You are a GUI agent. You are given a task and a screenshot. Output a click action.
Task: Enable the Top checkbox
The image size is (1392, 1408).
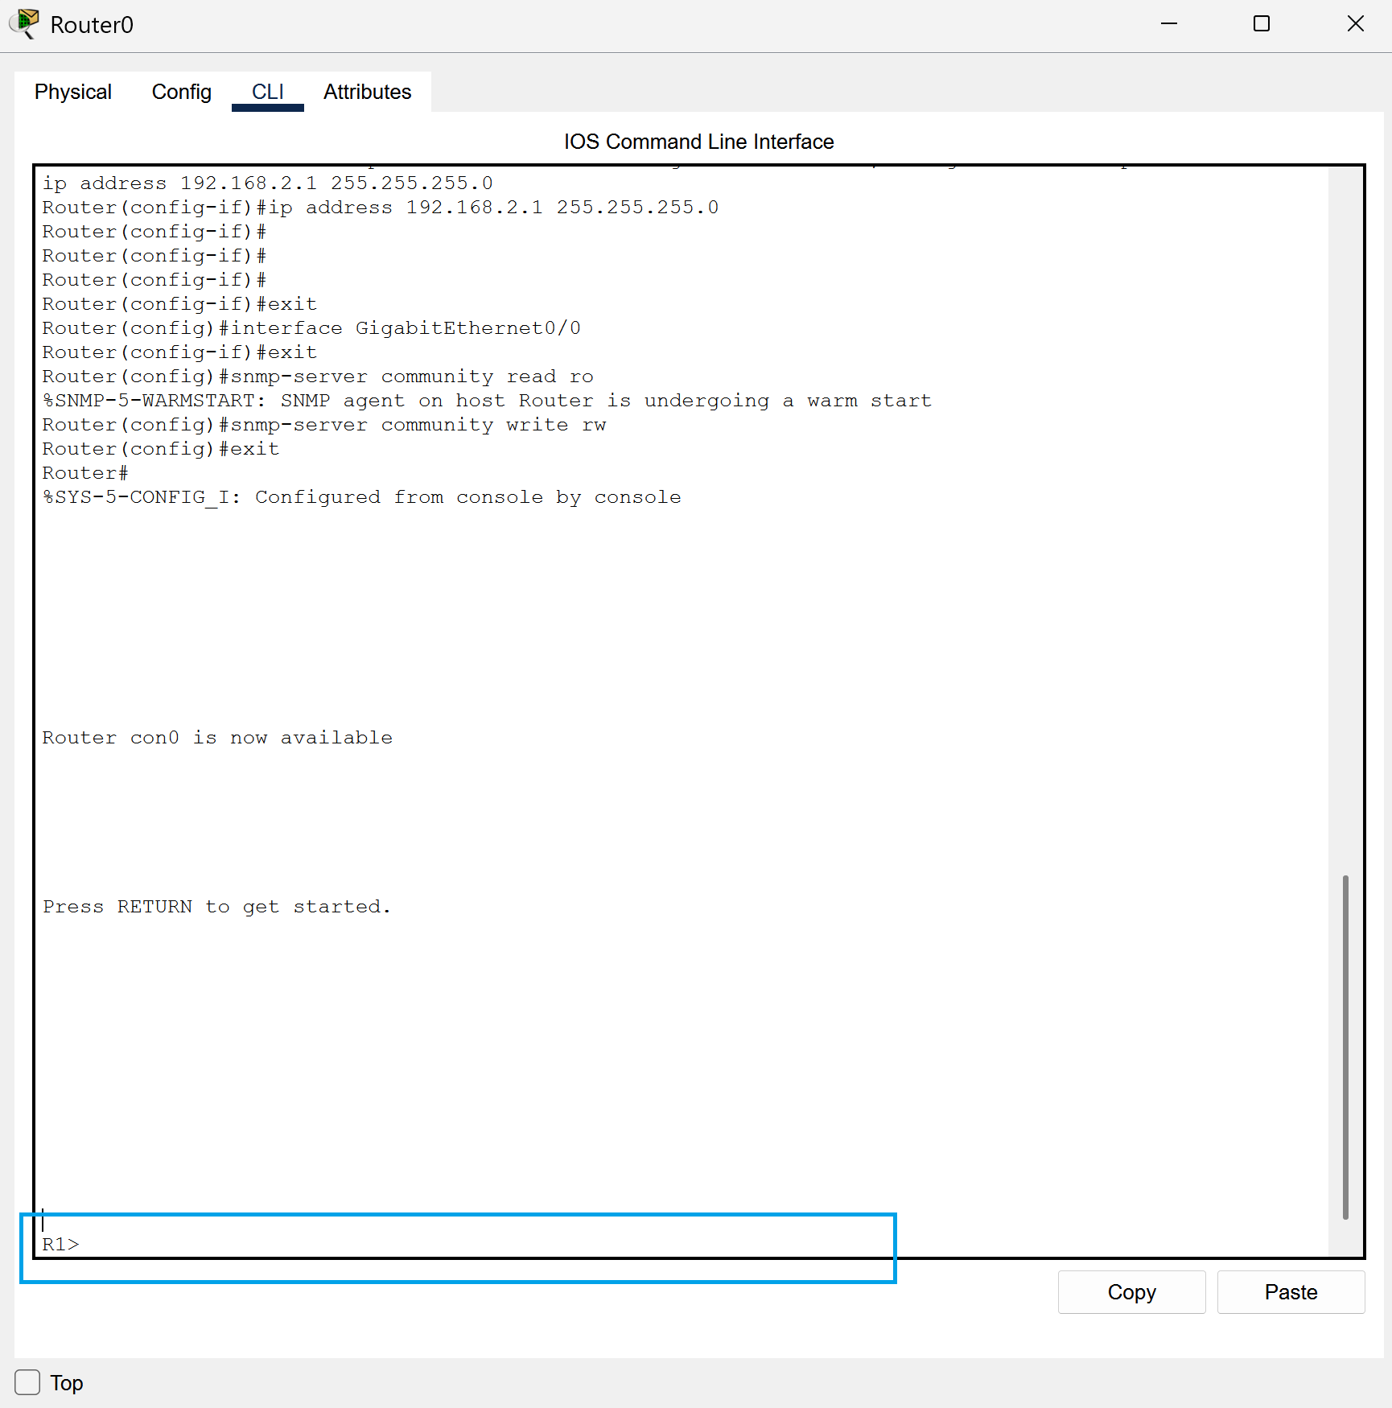[x=27, y=1382]
